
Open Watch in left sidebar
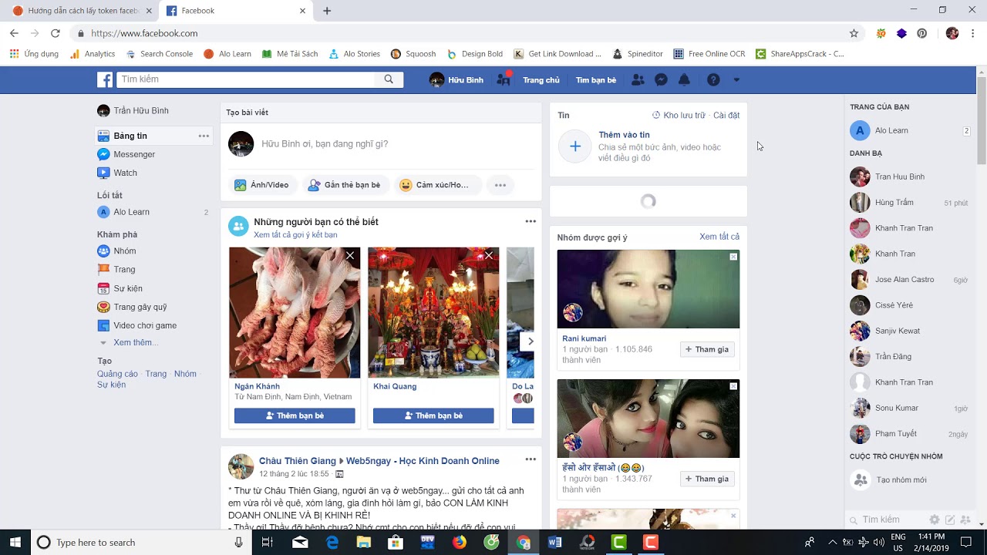(125, 173)
